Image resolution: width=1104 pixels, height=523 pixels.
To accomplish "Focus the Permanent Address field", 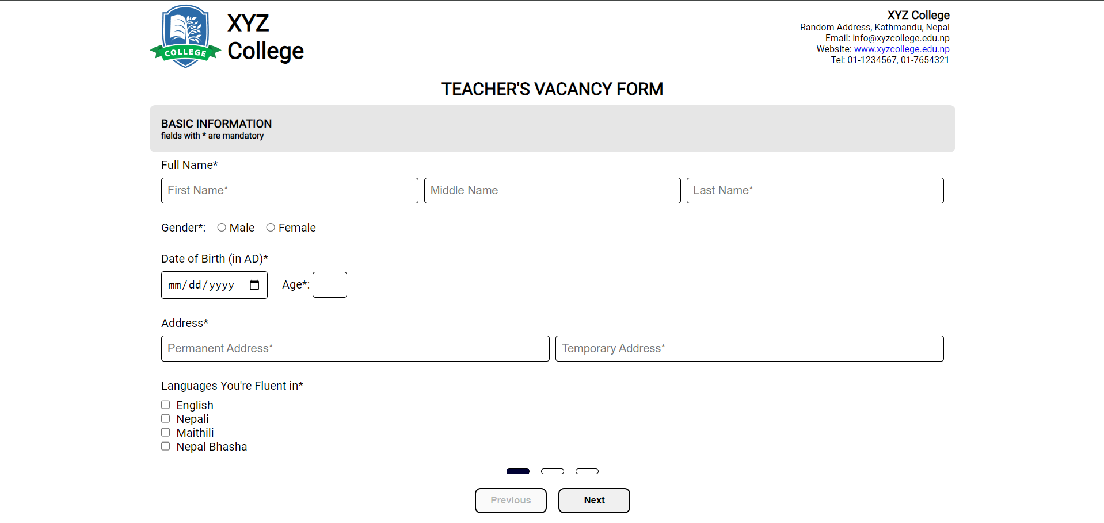I will [x=355, y=348].
